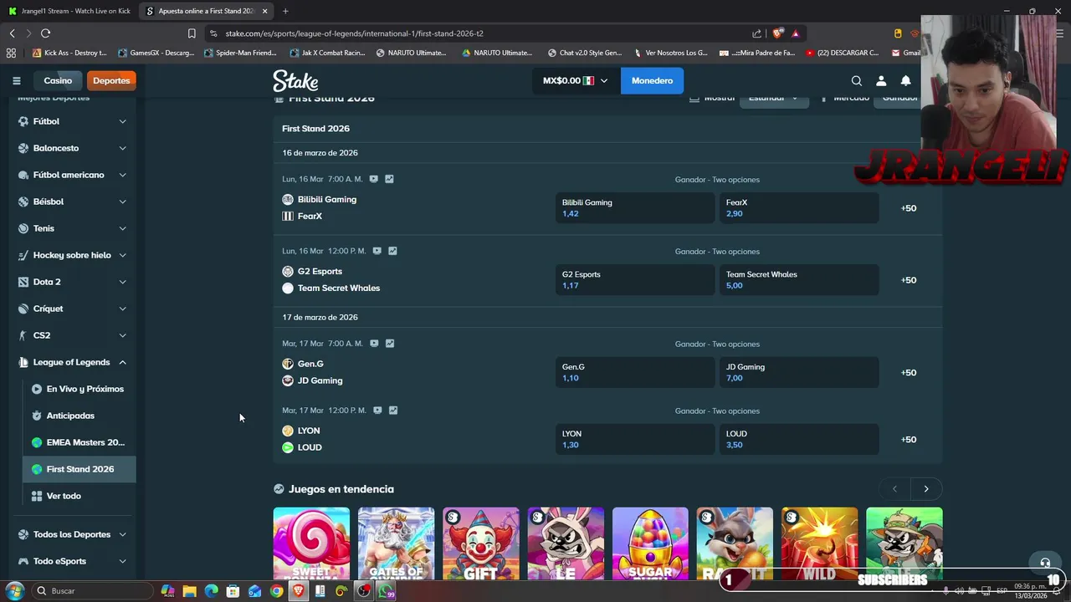Viewport: 1071px width, 602px height.
Task: Click the share icon in address bar
Action: tap(756, 33)
